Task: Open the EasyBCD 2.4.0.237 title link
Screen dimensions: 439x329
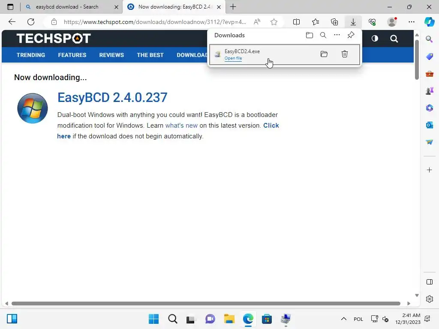Action: pos(112,97)
